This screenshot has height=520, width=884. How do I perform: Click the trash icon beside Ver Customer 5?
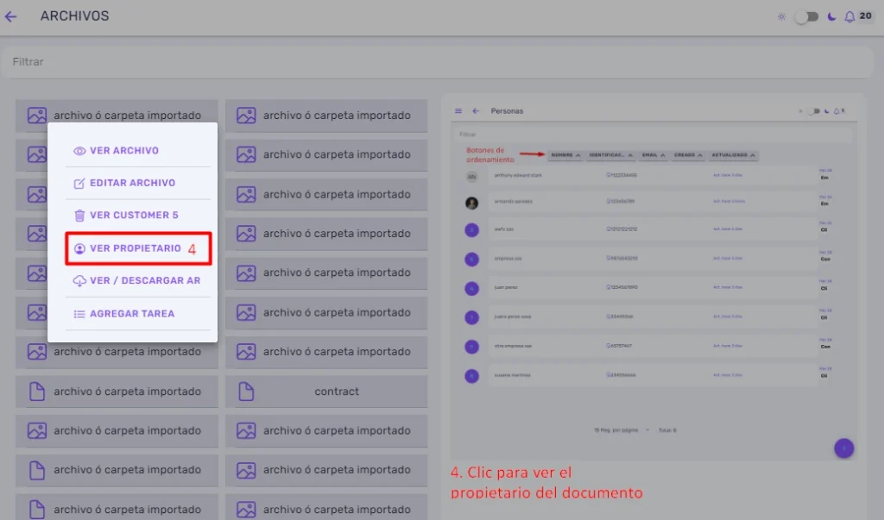79,216
